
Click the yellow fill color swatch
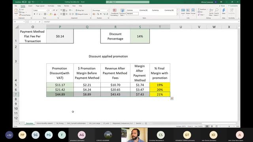coord(51,14)
